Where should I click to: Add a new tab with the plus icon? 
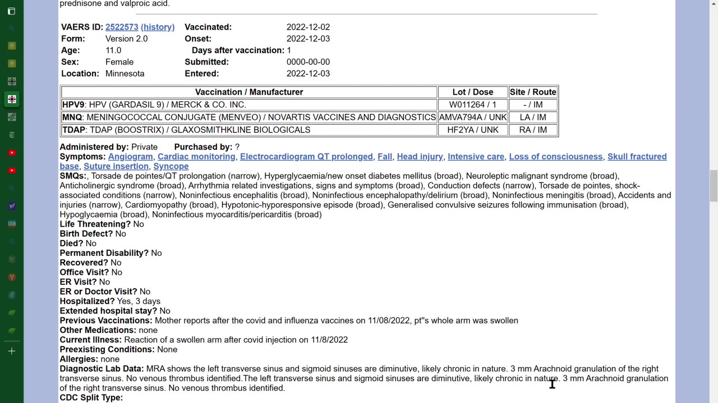pyautogui.click(x=12, y=351)
